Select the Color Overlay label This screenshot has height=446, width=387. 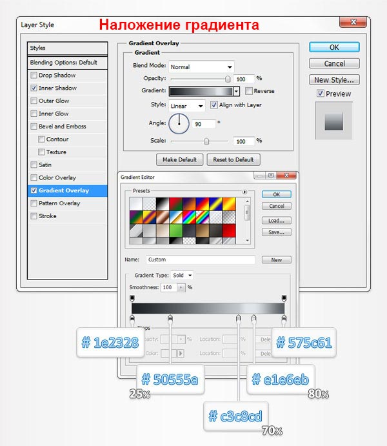coord(57,177)
